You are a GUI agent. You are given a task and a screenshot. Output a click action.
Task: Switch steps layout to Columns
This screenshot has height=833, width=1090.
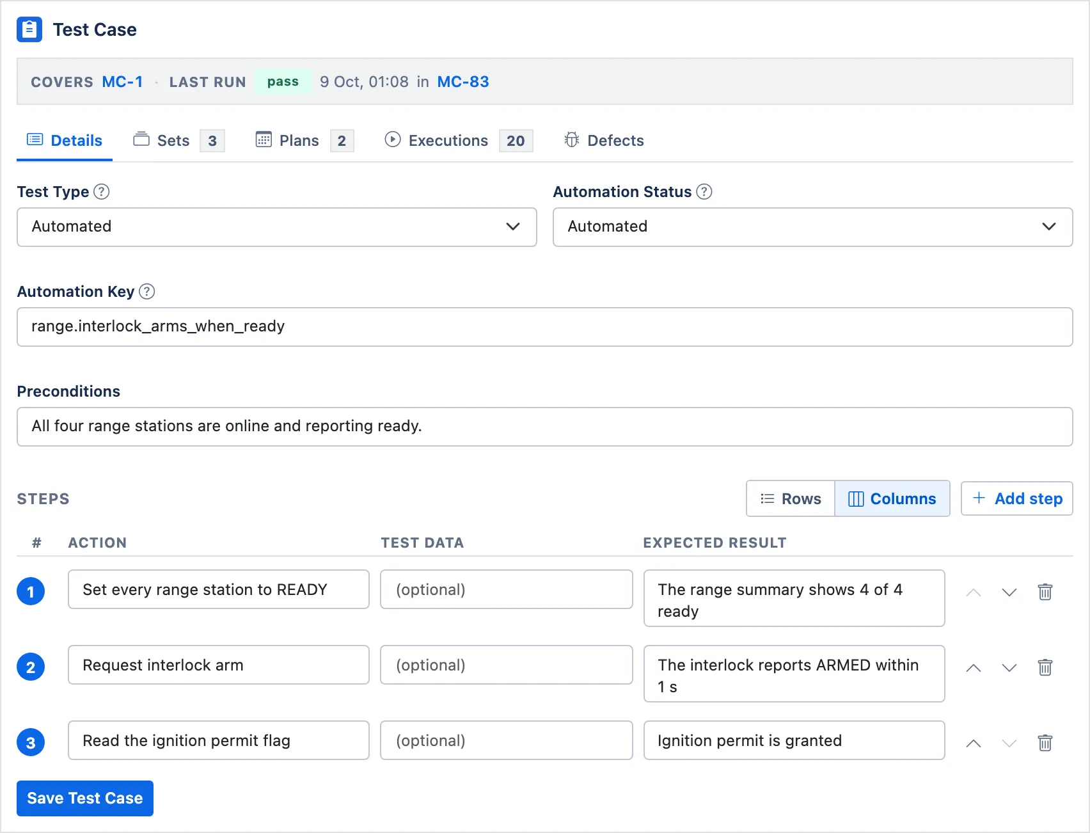892,498
